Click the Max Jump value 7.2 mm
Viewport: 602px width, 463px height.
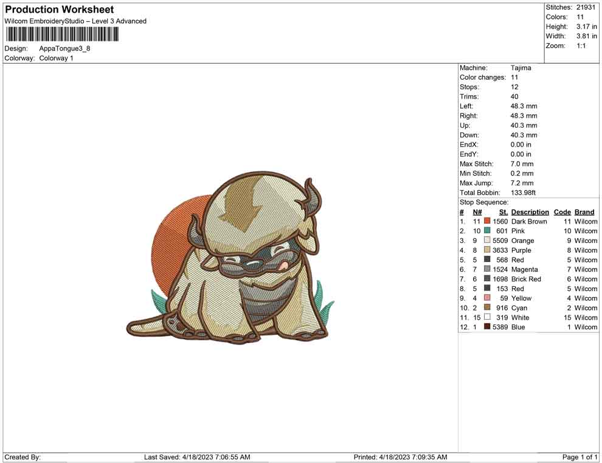522,183
